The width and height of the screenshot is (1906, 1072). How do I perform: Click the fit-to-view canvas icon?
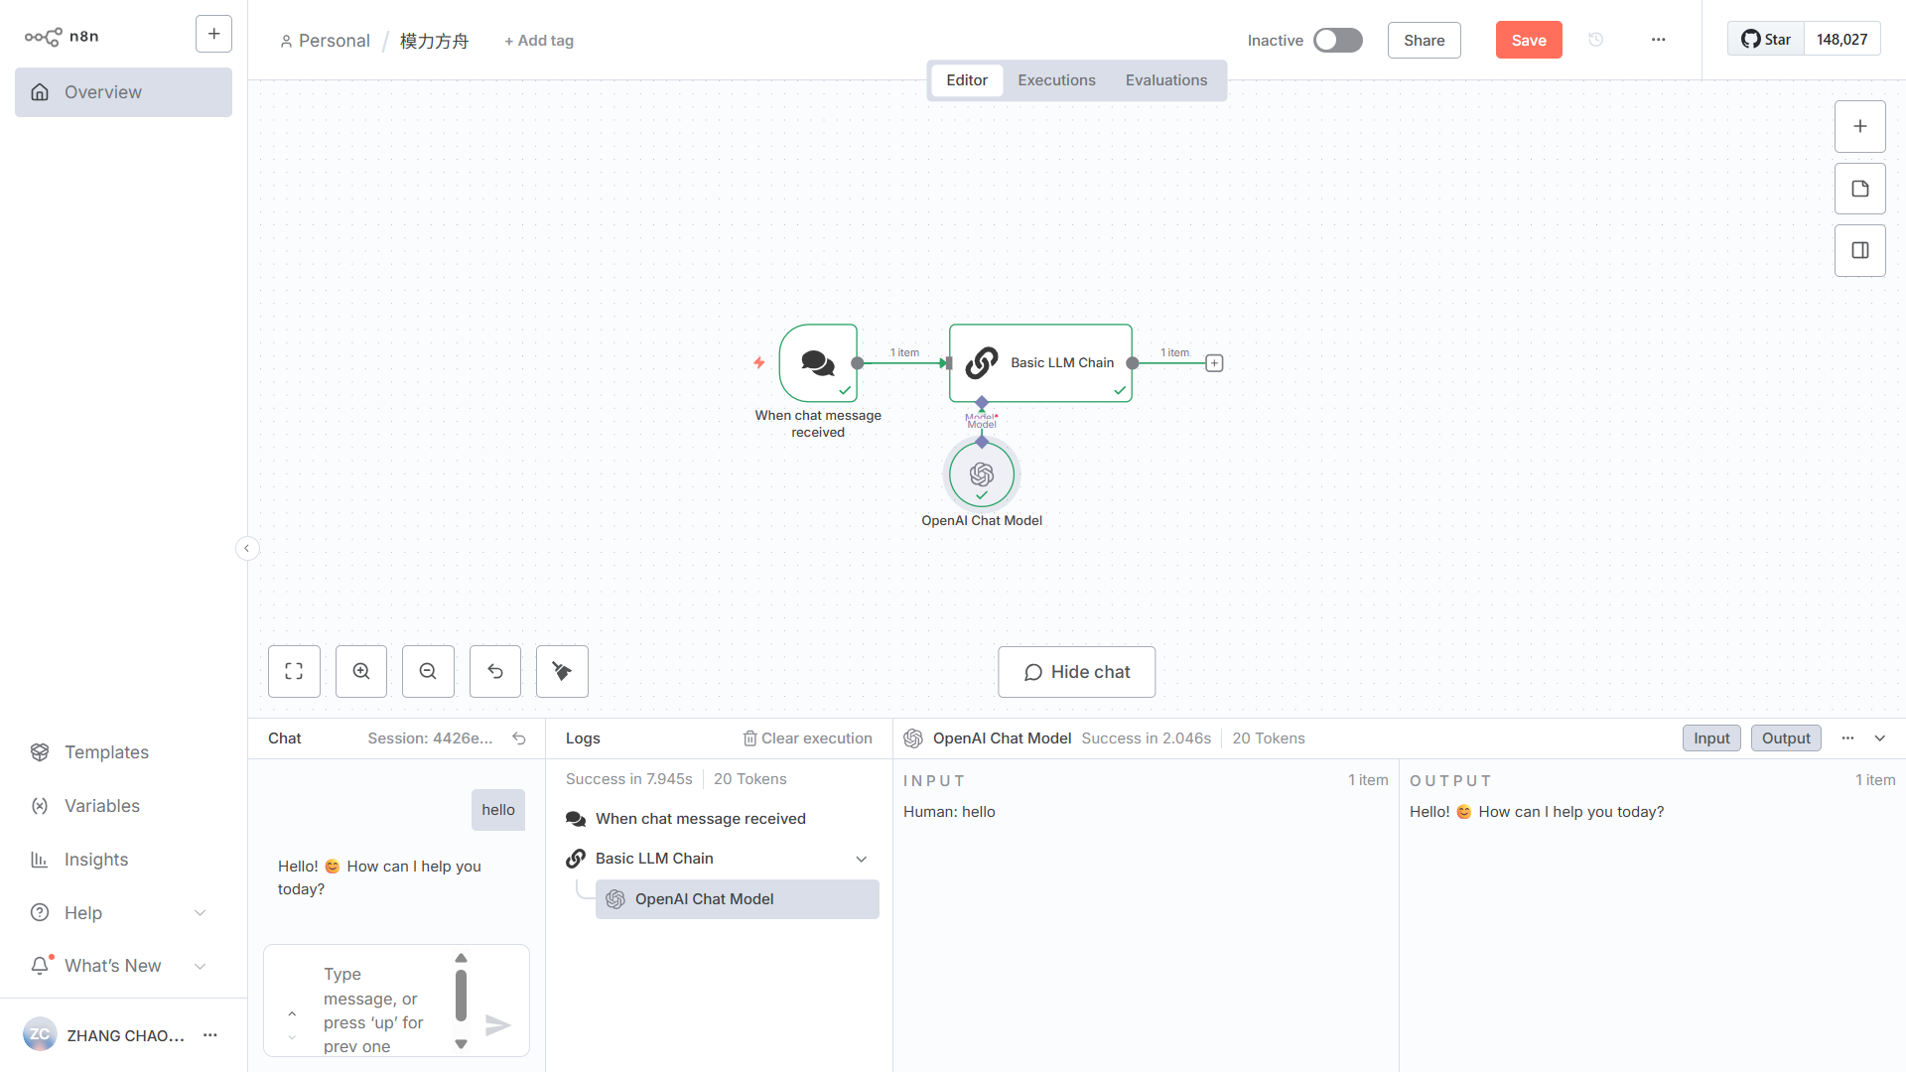tap(294, 672)
